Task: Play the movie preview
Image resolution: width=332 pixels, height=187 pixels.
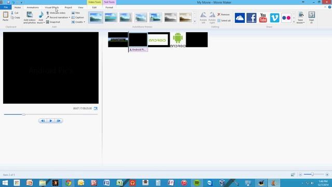Action: pos(51,121)
